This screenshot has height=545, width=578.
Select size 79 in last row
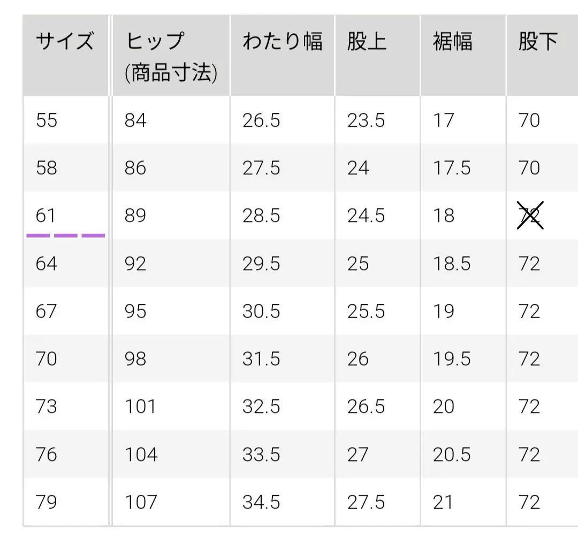[x=47, y=502]
